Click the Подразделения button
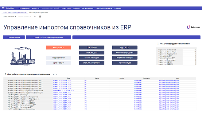 (x=59, y=58)
